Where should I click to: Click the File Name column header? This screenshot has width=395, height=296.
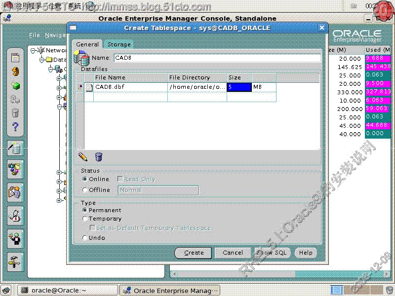pyautogui.click(x=130, y=77)
